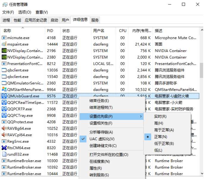Viewport: 204px width, 179px height.
Task: Set priority to 低(L)
Action: coord(167,150)
